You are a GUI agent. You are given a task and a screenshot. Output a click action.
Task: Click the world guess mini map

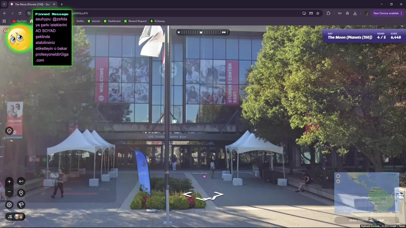pos(367,193)
